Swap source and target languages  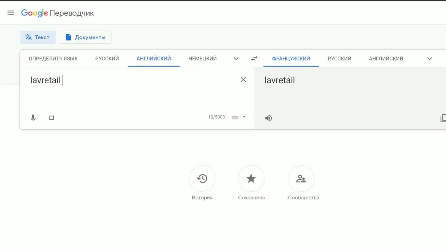click(x=254, y=58)
